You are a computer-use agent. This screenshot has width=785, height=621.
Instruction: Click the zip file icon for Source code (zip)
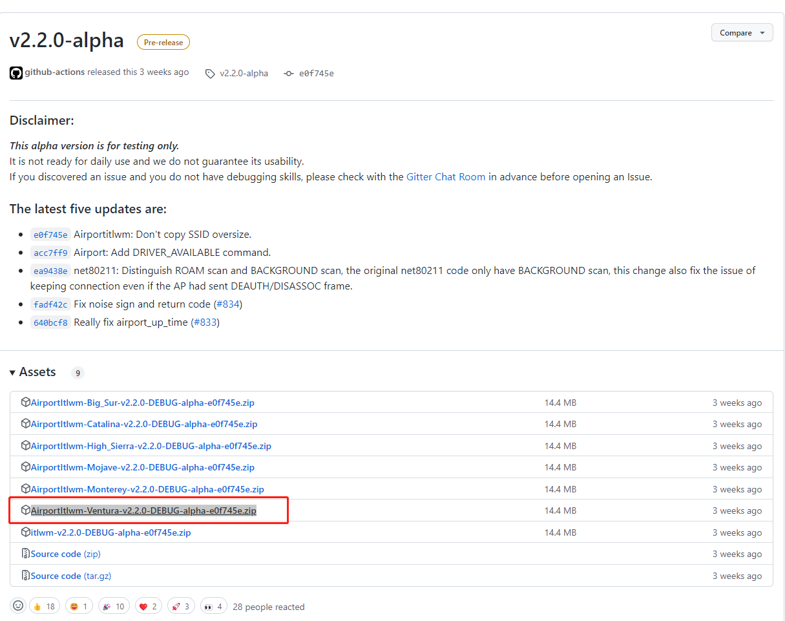pos(26,554)
